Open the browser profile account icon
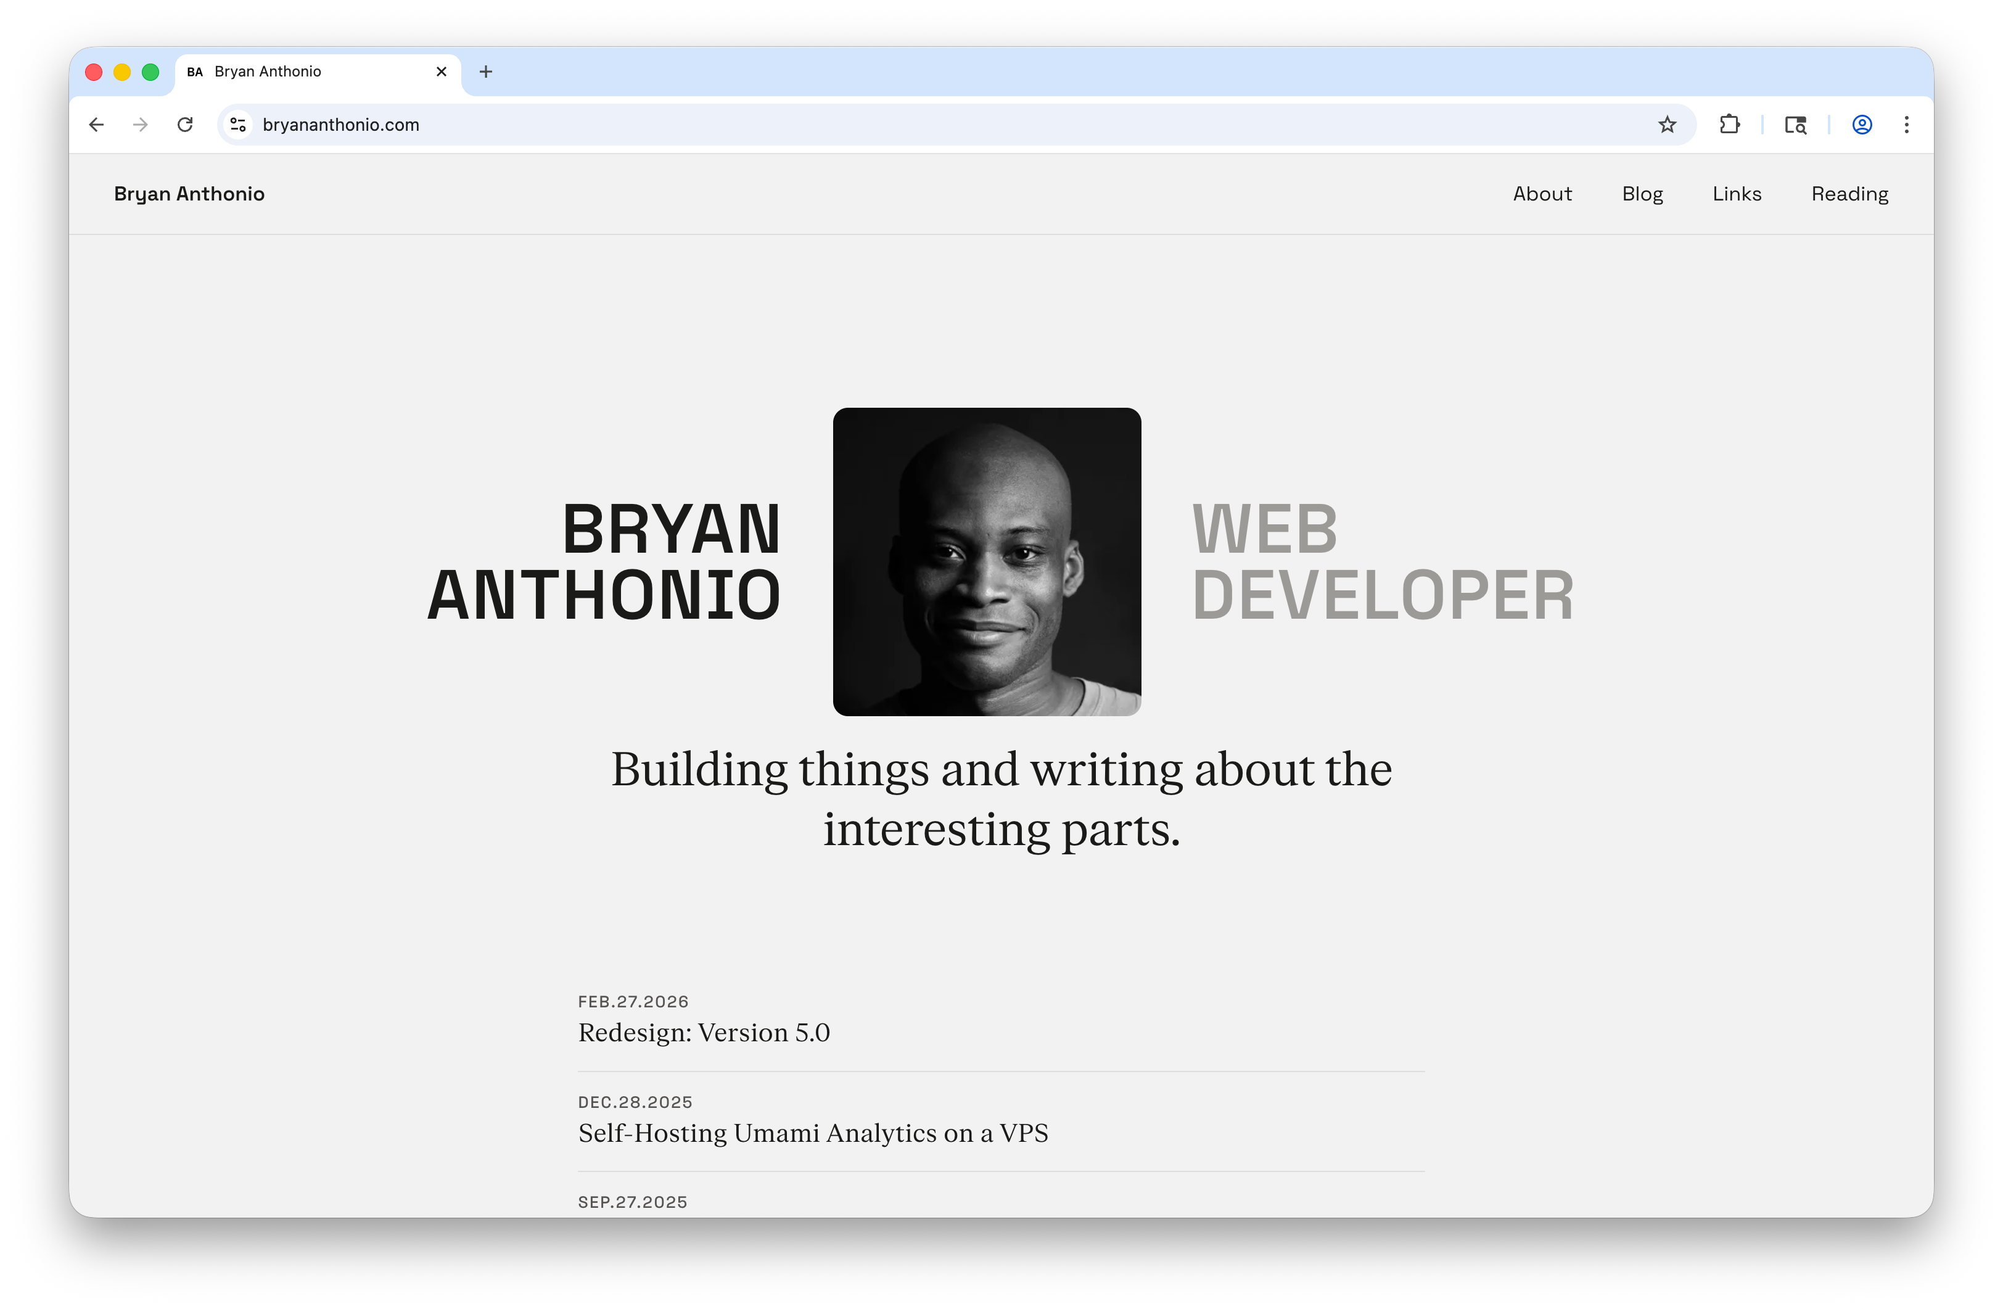Viewport: 2003px width, 1309px height. [1861, 124]
